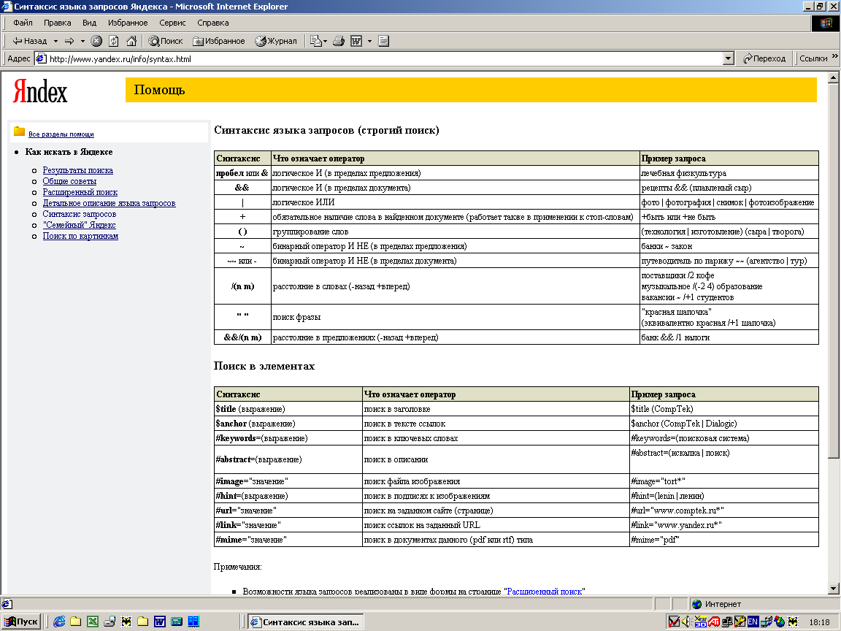The image size is (841, 631).
Task: Edit page with Word icon
Action: coord(356,41)
